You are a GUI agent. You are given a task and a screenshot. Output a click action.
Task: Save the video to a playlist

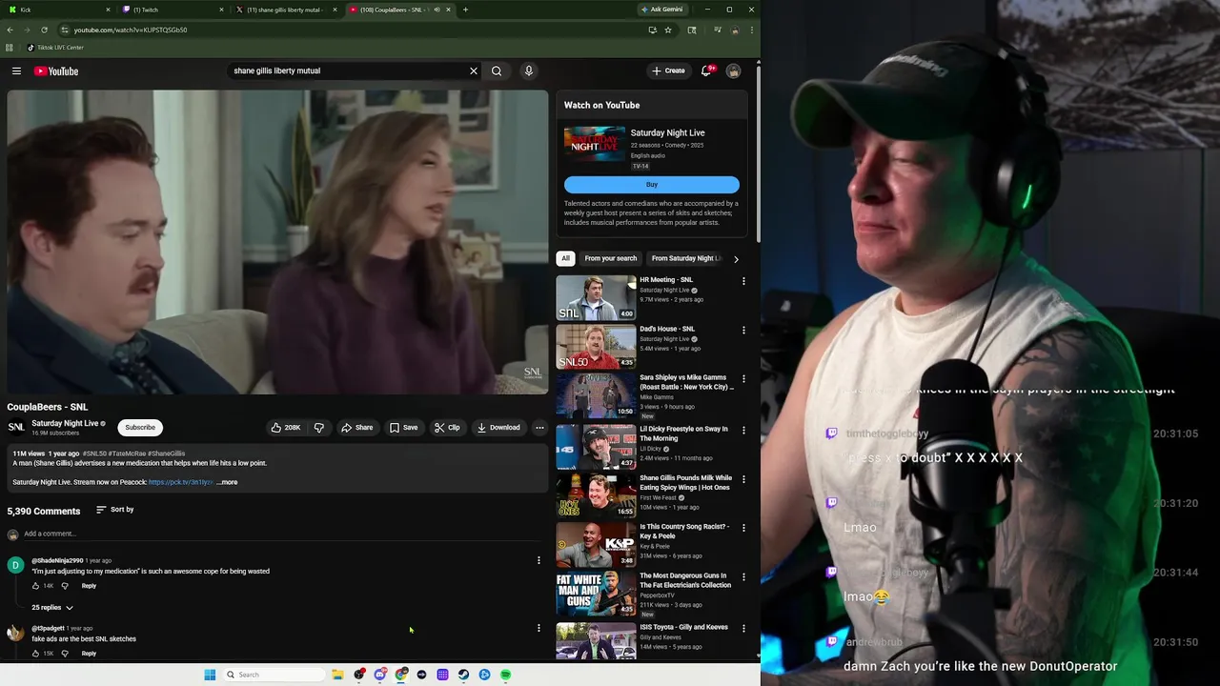tap(403, 428)
